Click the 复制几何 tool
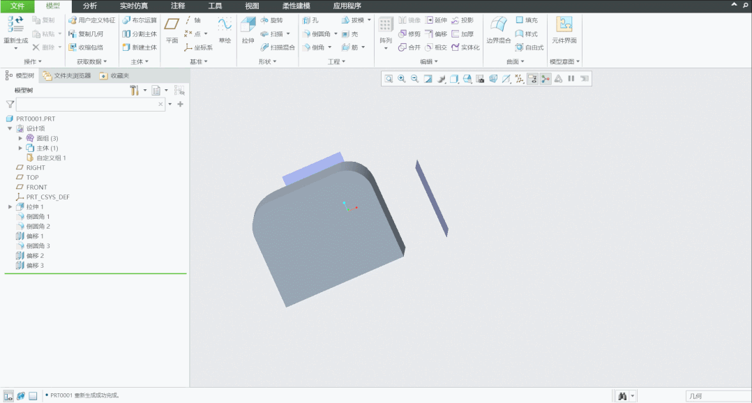This screenshot has width=752, height=403. [86, 33]
